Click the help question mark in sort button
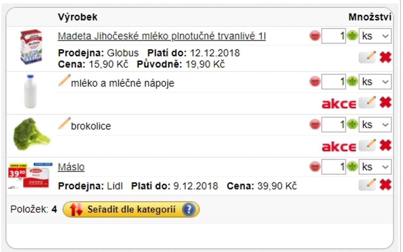Image resolution: width=403 pixels, height=252 pixels. 189,209
